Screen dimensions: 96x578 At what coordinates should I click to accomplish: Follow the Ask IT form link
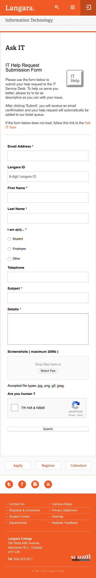[x=48, y=125]
